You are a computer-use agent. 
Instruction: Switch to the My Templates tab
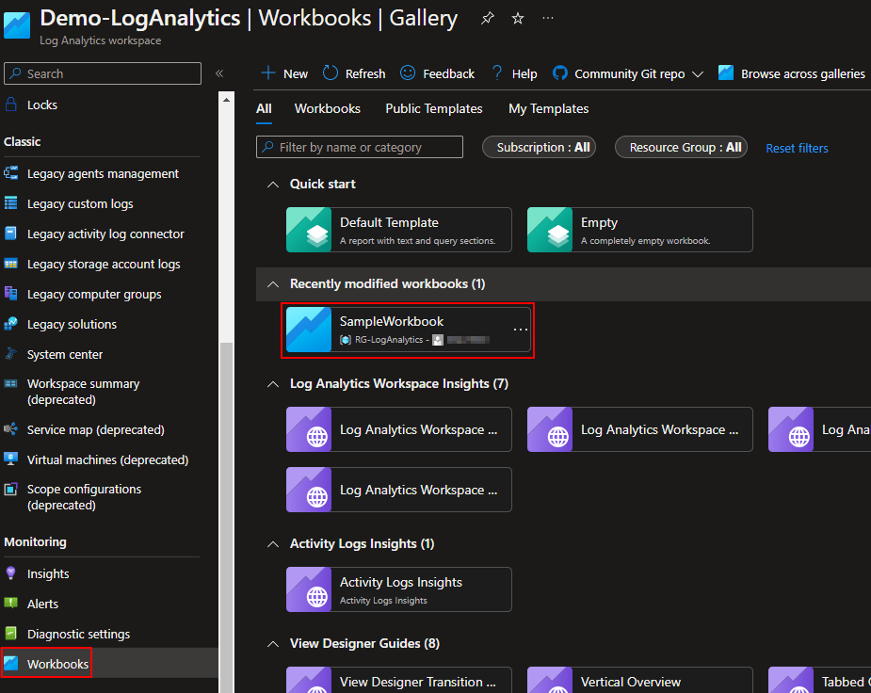(548, 108)
